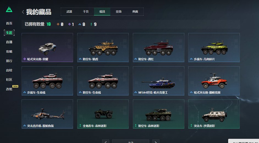Open 改枪 sidebar item with new badge
Image resolution: width=259 pixels, height=143 pixels.
[x=9, y=89]
